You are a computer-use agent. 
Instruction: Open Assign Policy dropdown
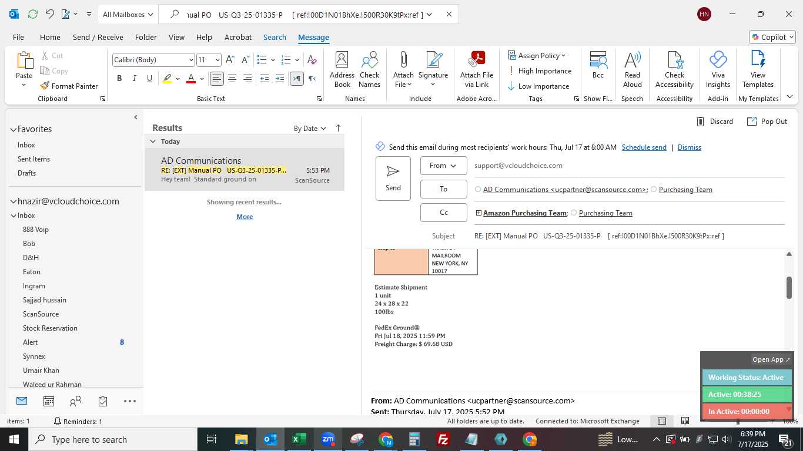pyautogui.click(x=536, y=55)
